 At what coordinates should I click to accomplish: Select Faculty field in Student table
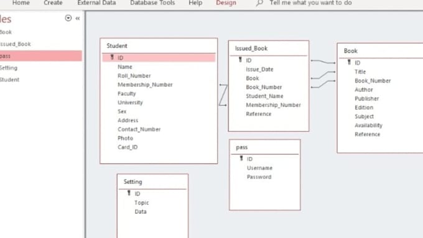tap(126, 94)
